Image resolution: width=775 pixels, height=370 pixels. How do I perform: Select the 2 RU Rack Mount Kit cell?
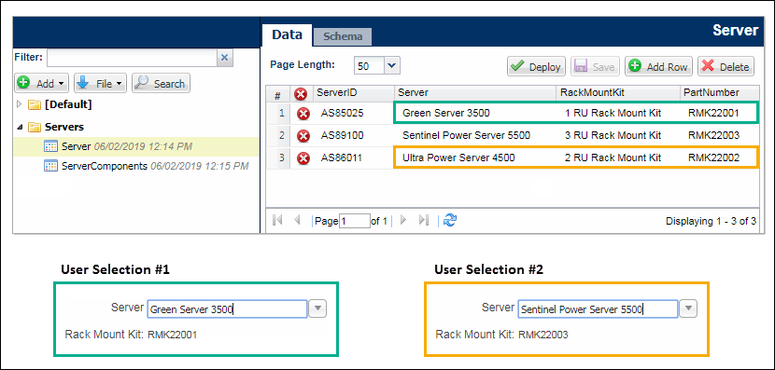click(x=618, y=158)
